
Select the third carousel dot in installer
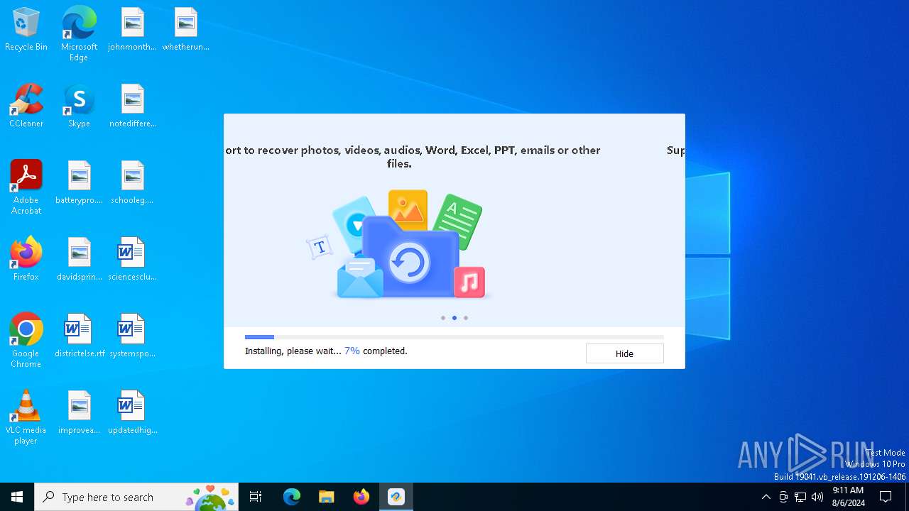pos(466,318)
